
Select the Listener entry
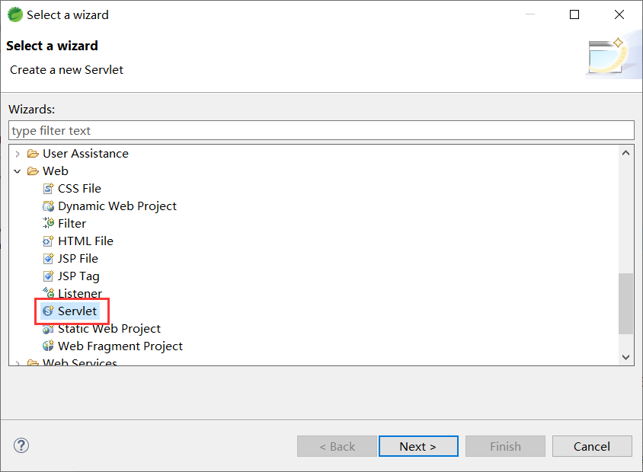(x=79, y=292)
